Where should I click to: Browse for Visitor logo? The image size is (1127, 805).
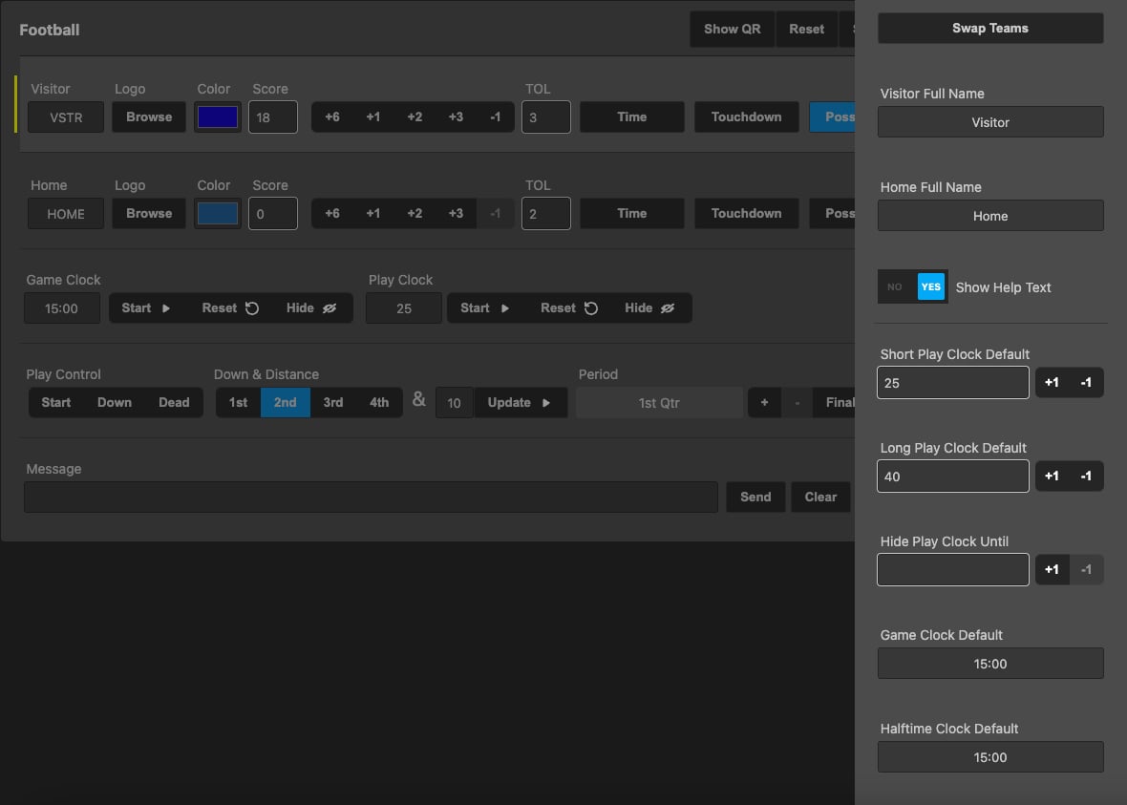149,117
